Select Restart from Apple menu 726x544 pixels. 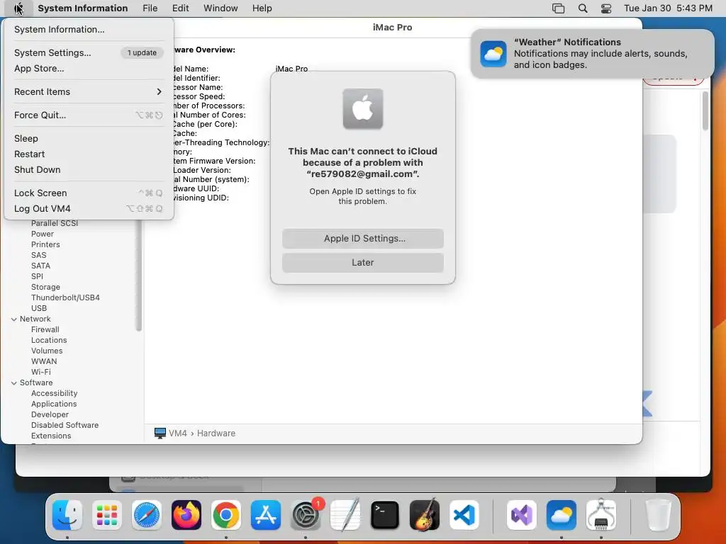coord(89,154)
